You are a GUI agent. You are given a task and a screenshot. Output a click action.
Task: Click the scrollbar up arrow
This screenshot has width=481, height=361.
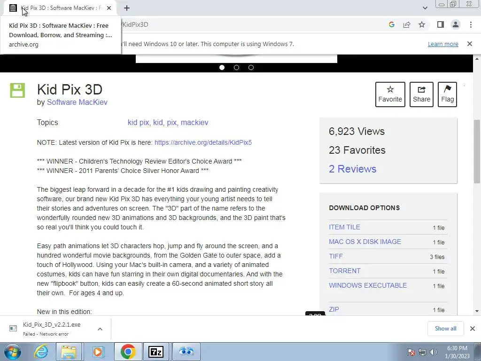point(477,58)
